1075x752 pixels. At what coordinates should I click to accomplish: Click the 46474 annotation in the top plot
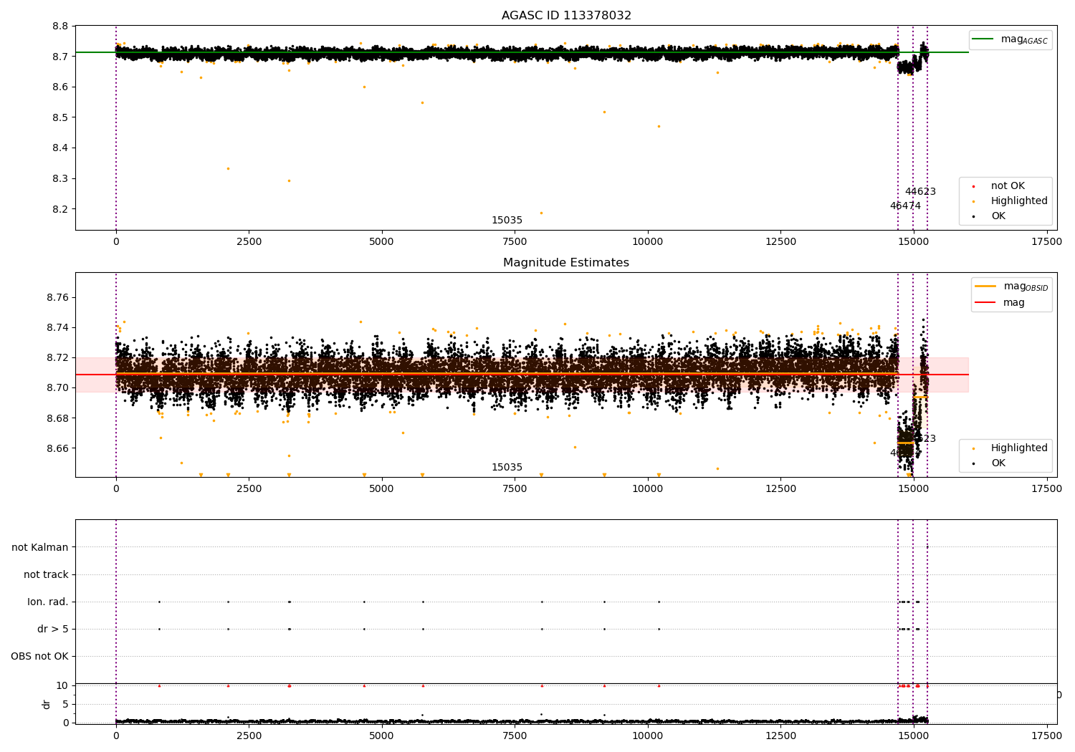[905, 206]
